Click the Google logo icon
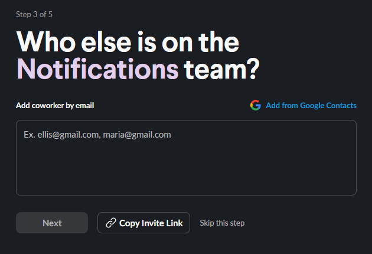 (x=255, y=106)
